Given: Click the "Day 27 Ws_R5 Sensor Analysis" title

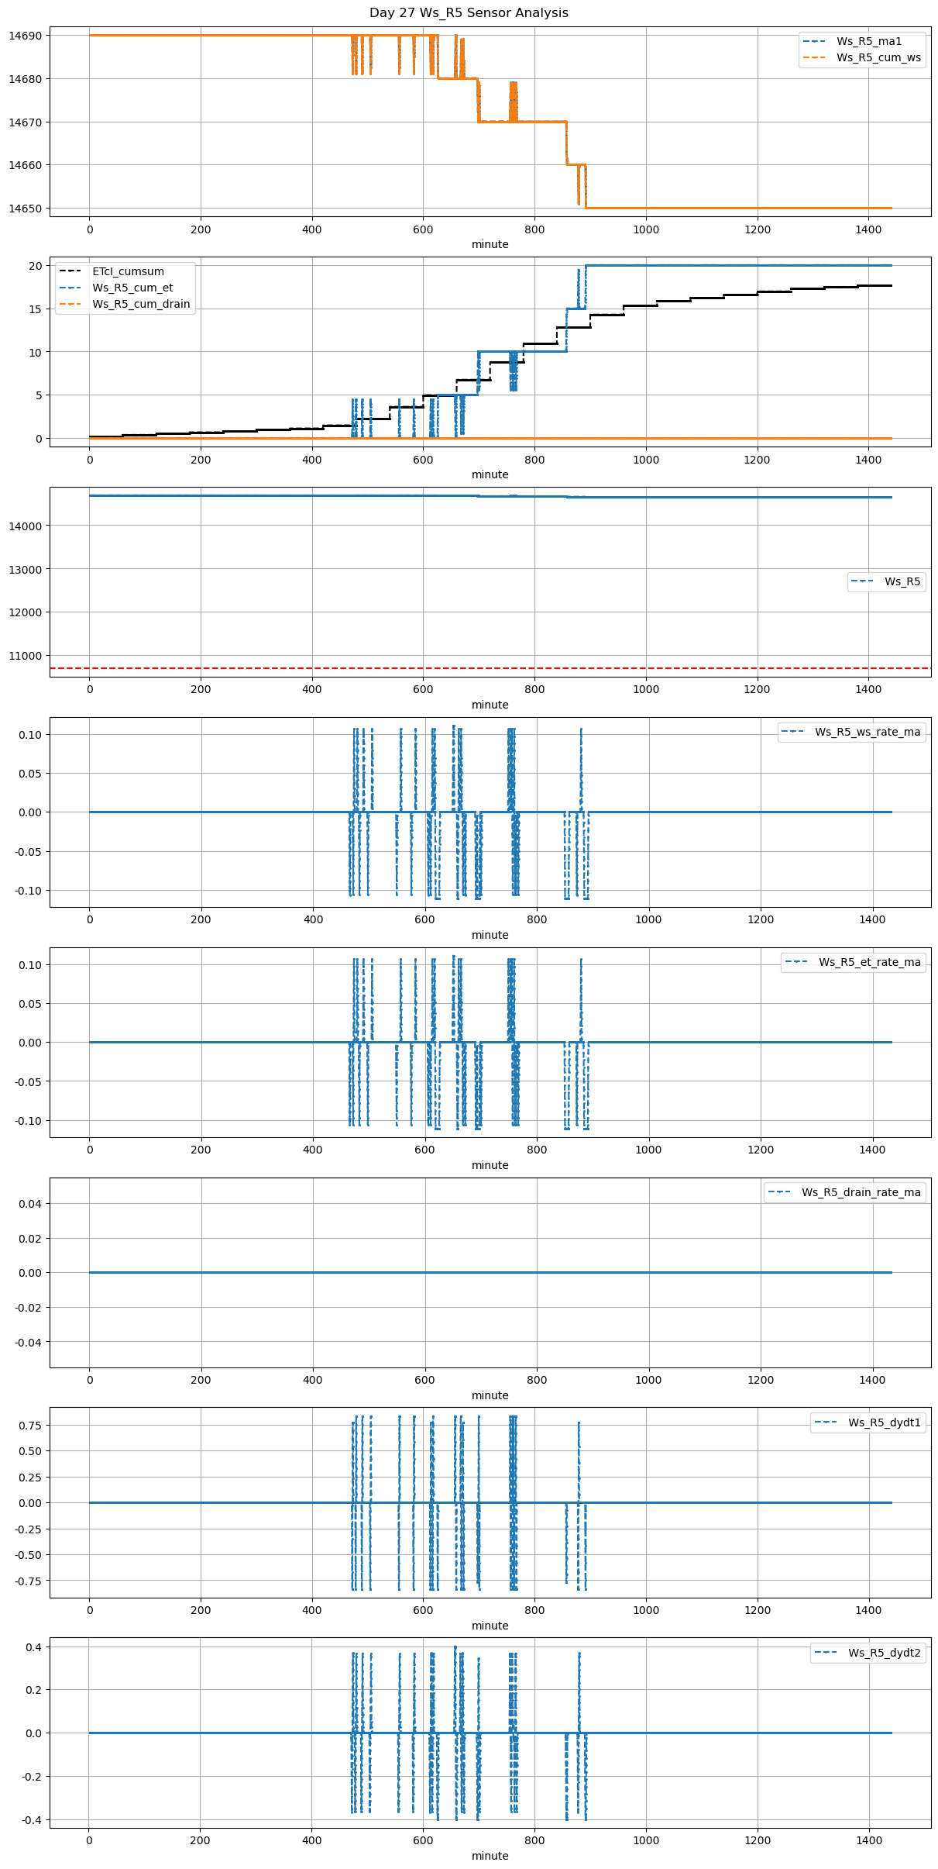Looking at the screenshot, I should [469, 12].
